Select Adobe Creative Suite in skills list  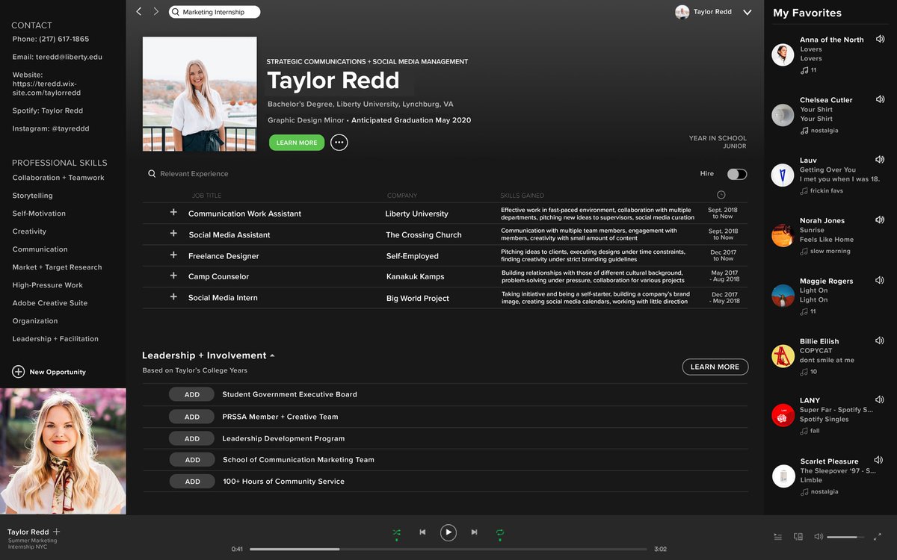pyautogui.click(x=50, y=303)
